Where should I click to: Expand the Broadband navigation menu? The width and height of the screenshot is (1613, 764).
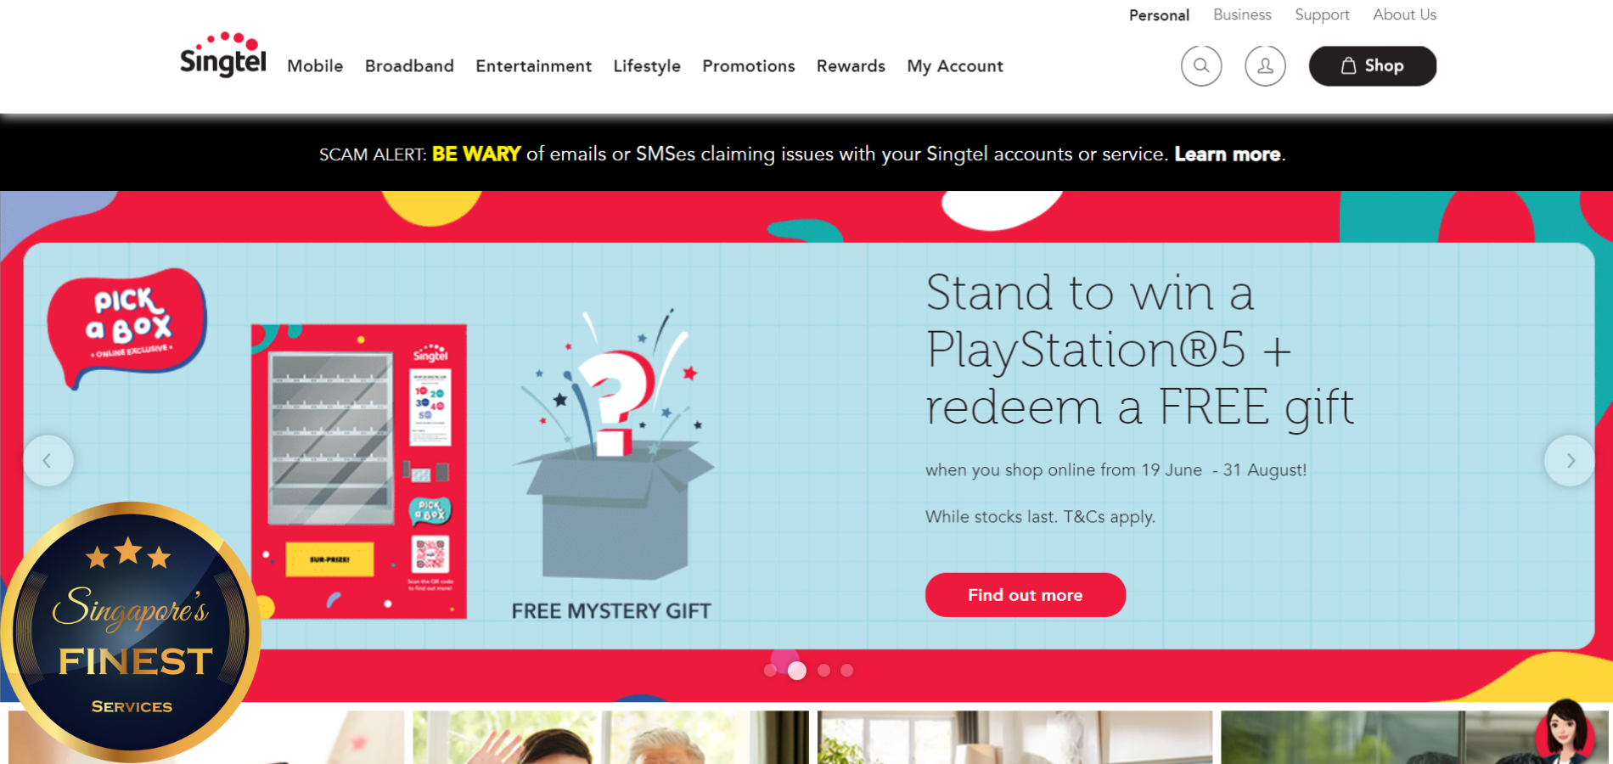(x=409, y=66)
